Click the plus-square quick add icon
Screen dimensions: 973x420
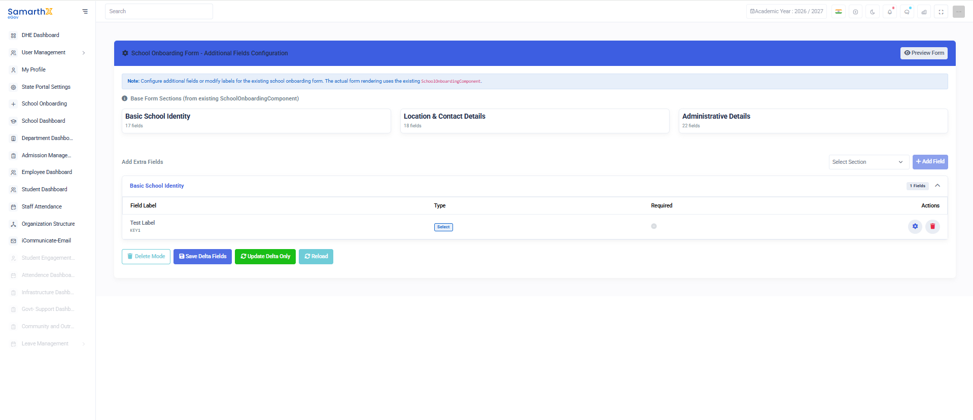pos(855,12)
